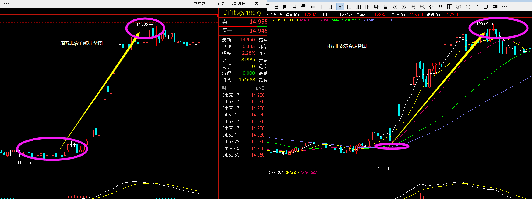
Task: Click the down arrow toolbar icon
Action: tap(440, 7)
